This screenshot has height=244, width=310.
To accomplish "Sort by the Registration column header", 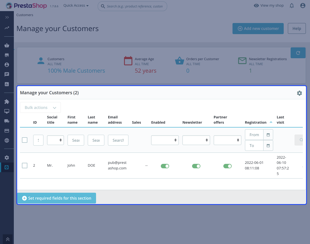I will pos(256,122).
